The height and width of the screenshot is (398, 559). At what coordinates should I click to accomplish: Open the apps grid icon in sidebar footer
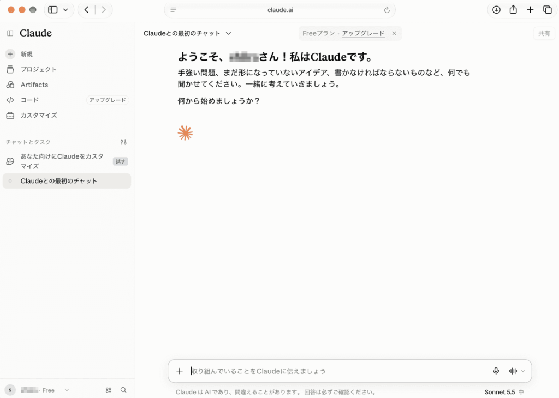[109, 390]
